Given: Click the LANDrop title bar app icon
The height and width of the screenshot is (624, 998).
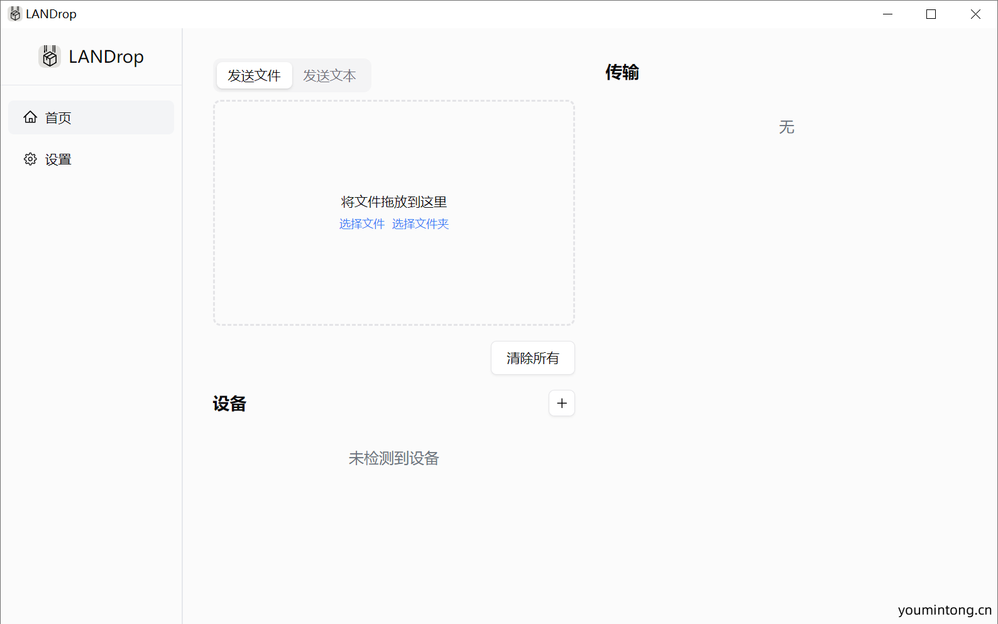Looking at the screenshot, I should pyautogui.click(x=15, y=14).
